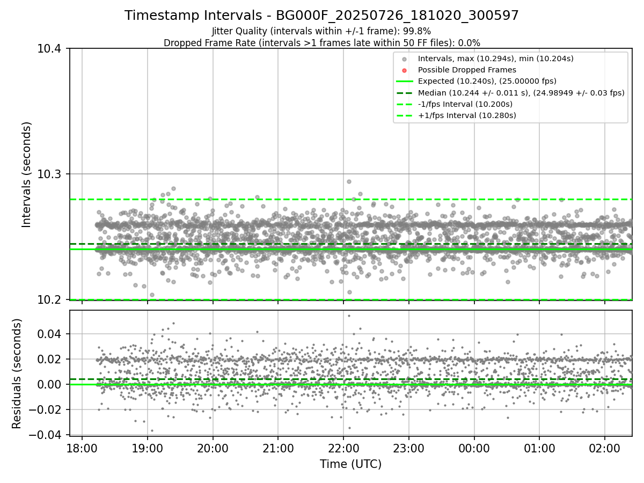Click the maximum interval point near 10.294s

pos(349,181)
